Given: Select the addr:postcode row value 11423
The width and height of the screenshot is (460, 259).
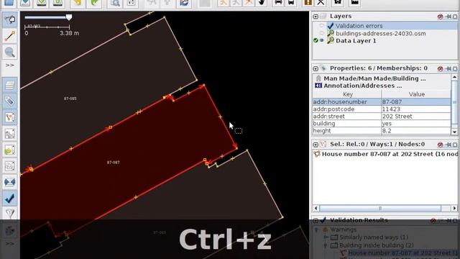Looking at the screenshot, I should coord(416,109).
